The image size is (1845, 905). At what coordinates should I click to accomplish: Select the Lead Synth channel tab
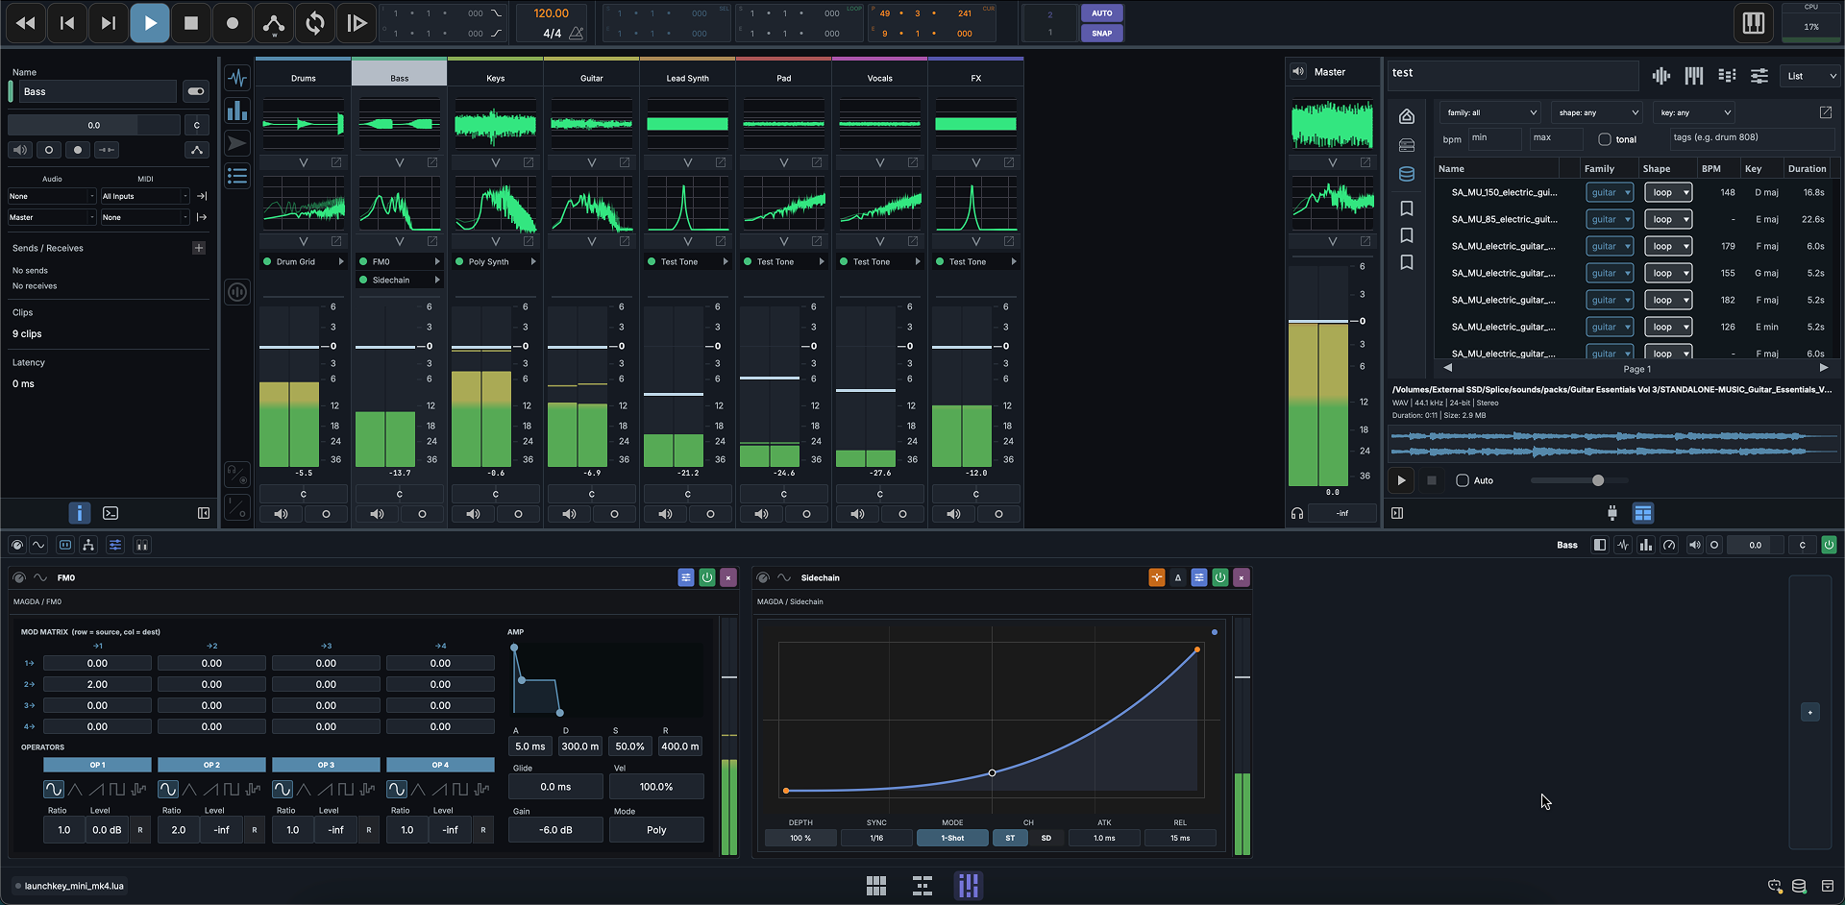(688, 78)
